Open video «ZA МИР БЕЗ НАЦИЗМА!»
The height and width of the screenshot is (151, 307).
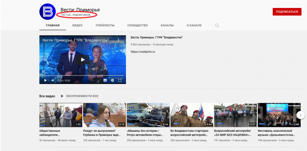click(x=233, y=133)
